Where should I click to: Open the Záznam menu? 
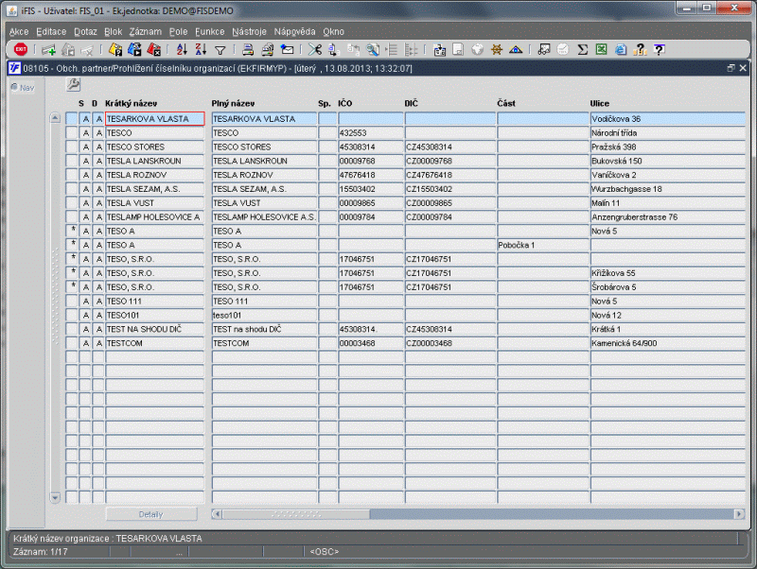[x=146, y=31]
